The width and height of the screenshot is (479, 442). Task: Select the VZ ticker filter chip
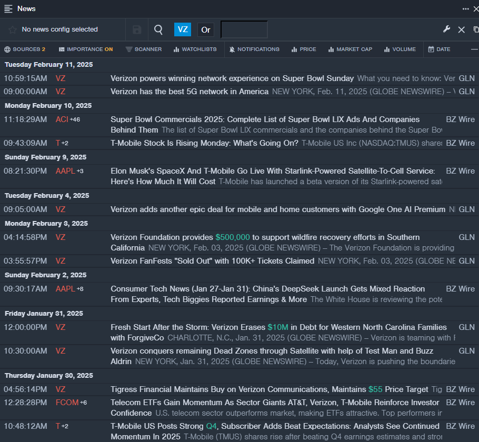tap(182, 29)
